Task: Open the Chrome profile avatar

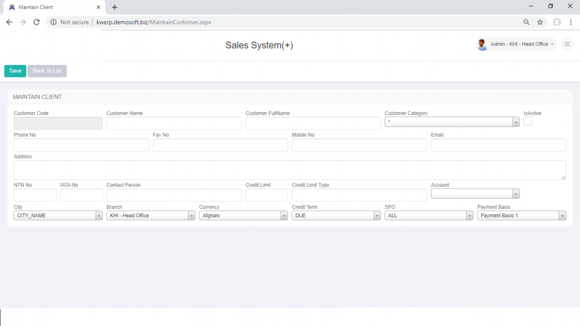Action: pyautogui.click(x=556, y=22)
